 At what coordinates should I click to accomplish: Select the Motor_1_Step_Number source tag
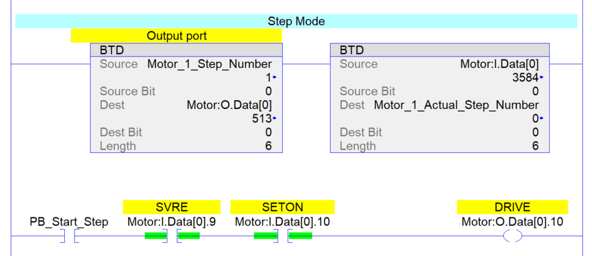tap(209, 64)
